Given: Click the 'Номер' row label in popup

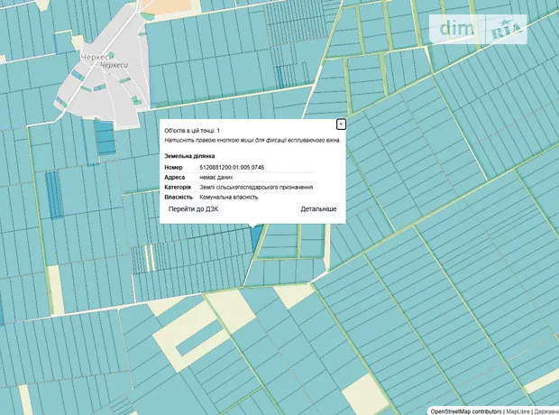Looking at the screenshot, I should pyautogui.click(x=173, y=168).
